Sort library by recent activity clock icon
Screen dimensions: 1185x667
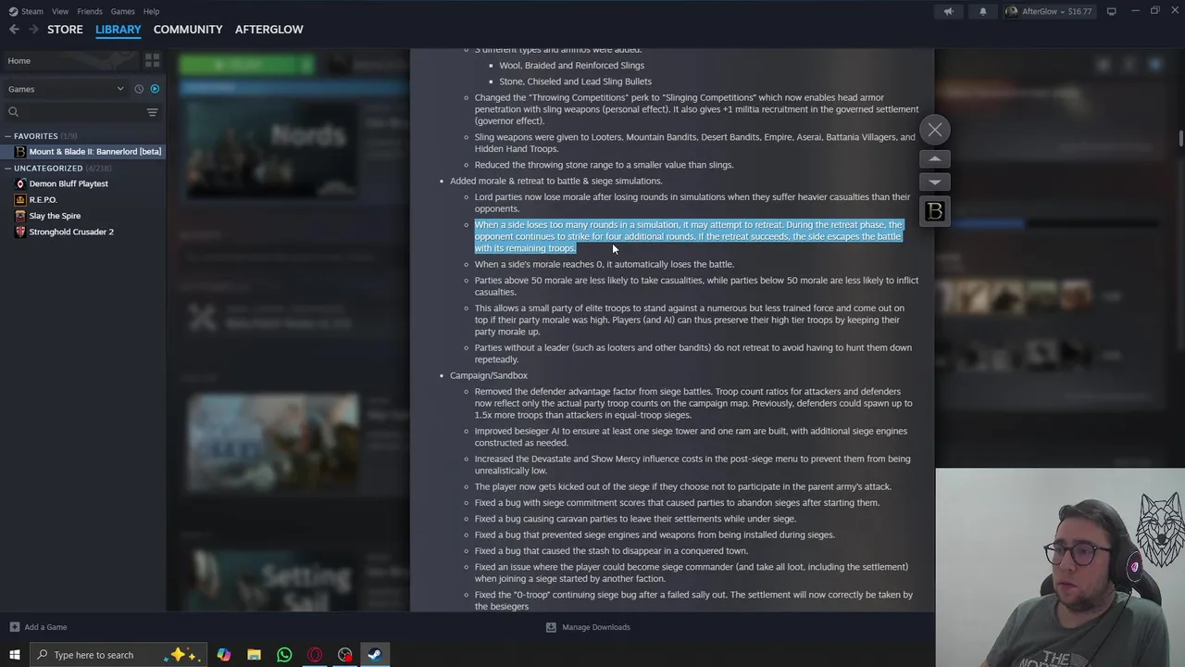point(139,89)
